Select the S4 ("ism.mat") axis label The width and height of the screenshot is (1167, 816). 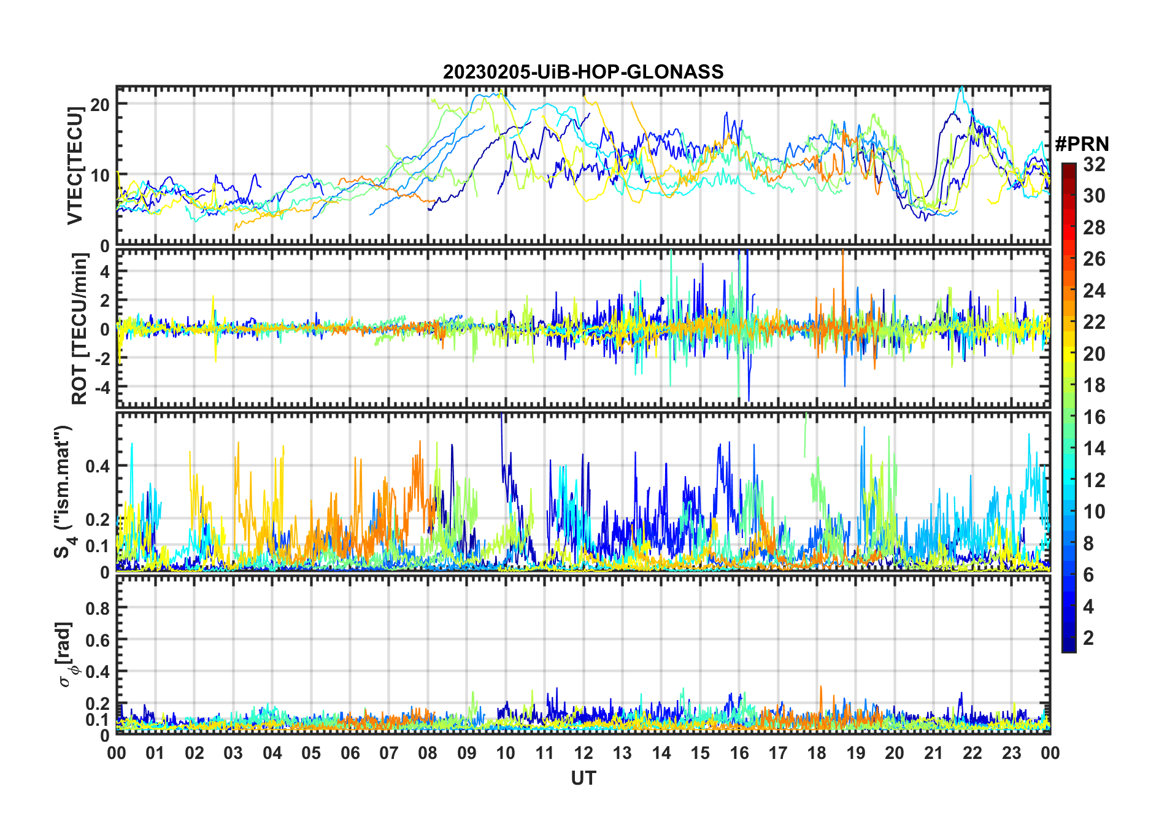tap(64, 492)
